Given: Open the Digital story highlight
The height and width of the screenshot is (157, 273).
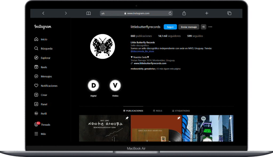Looking at the screenshot, I should [x=93, y=85].
